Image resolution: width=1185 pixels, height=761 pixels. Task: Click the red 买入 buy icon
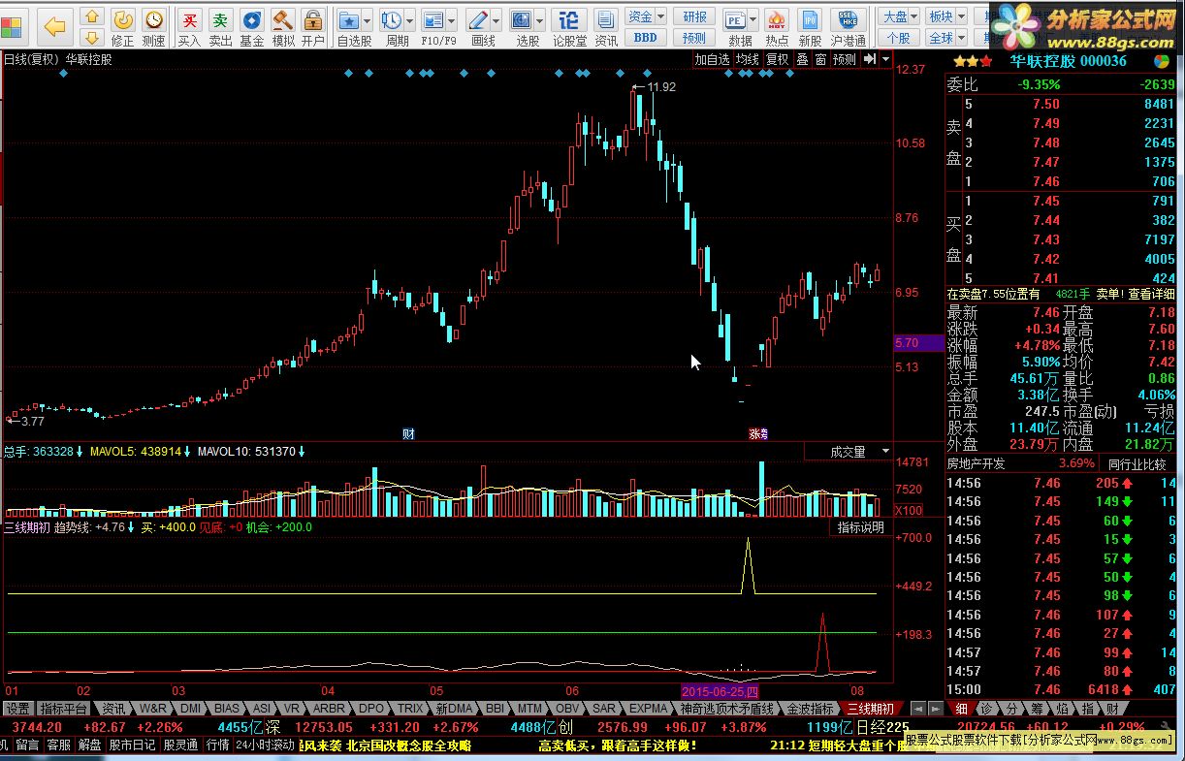tap(190, 27)
